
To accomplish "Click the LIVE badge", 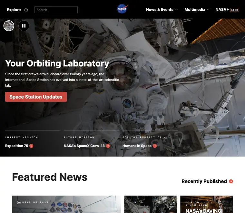I will coord(235,10).
